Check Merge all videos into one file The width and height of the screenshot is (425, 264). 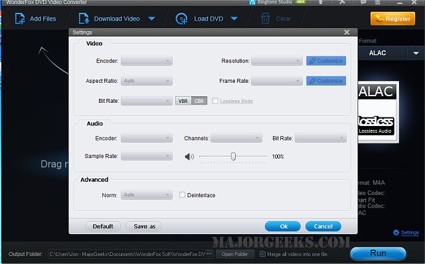click(262, 254)
